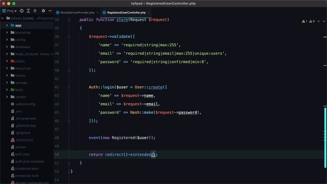Click the underlined create method call
The height and width of the screenshot is (184, 327).
click(x=155, y=87)
